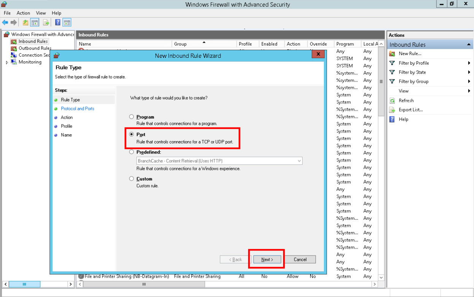
Task: Click the firewall icon in the wizard title bar
Action: tap(57, 56)
